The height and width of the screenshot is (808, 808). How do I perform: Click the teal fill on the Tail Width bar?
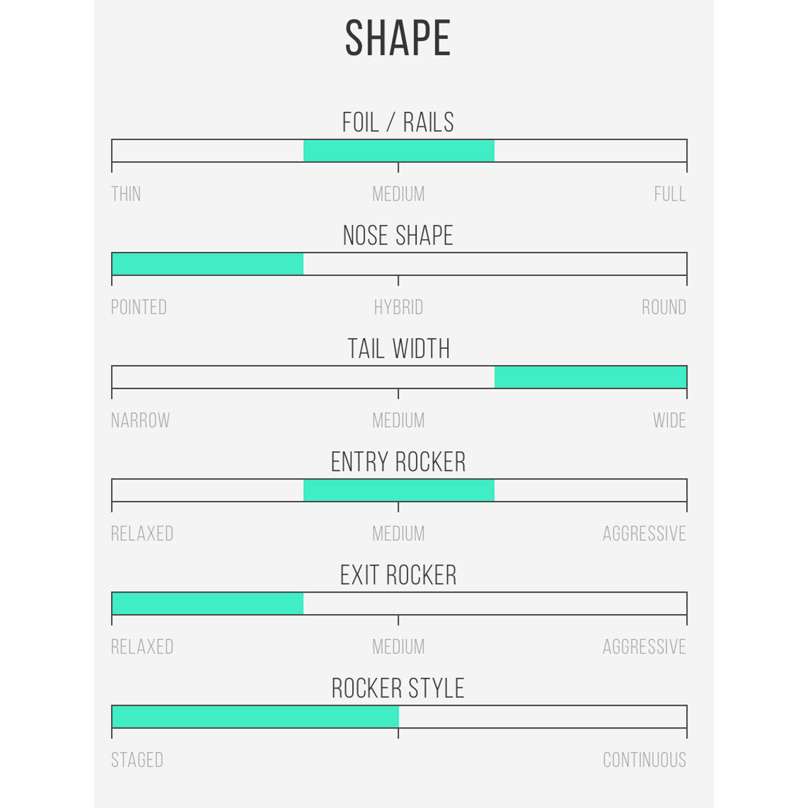(591, 376)
